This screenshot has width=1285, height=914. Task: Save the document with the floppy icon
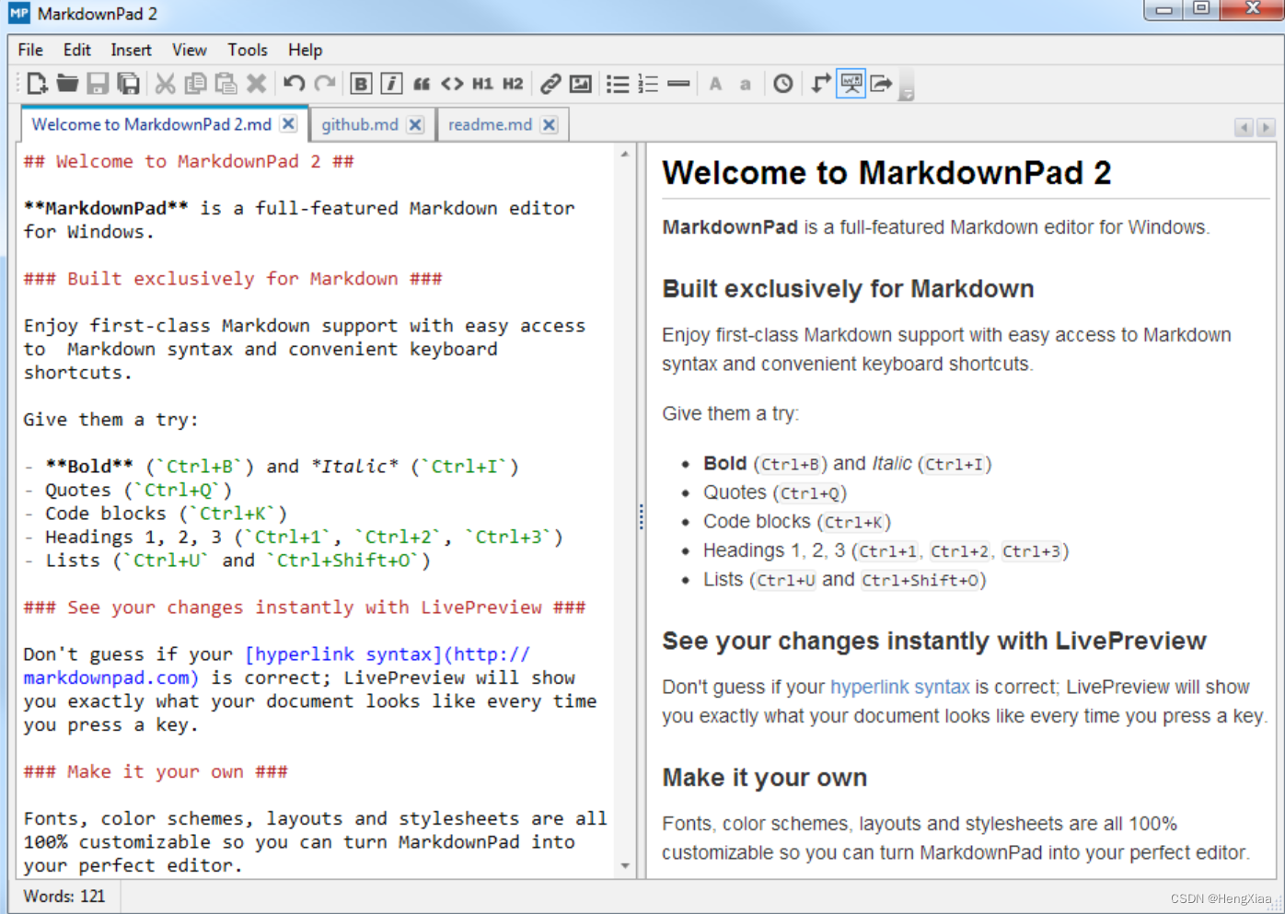98,84
